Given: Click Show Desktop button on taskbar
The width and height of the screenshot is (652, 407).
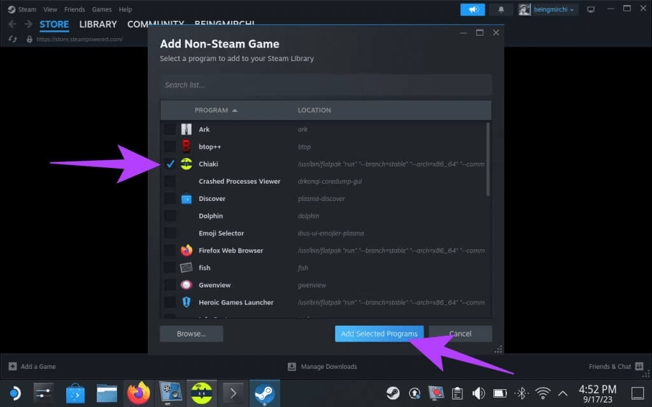Looking at the screenshot, I should 637,393.
